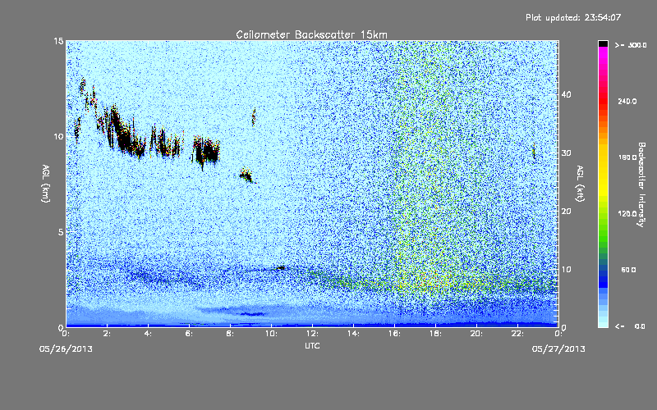
Task: Click the green band of the colorbar
Action: tap(603, 228)
